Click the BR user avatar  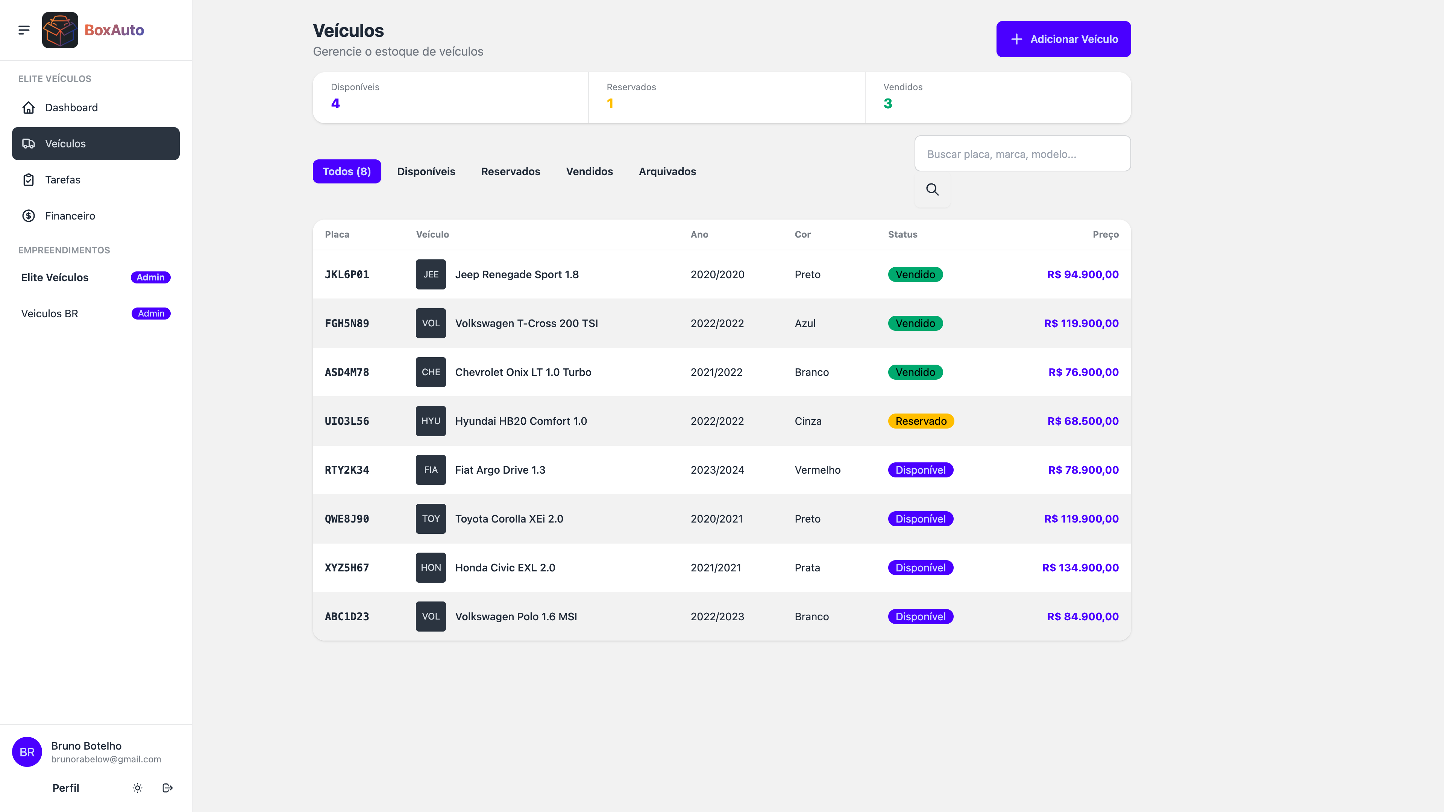click(27, 752)
